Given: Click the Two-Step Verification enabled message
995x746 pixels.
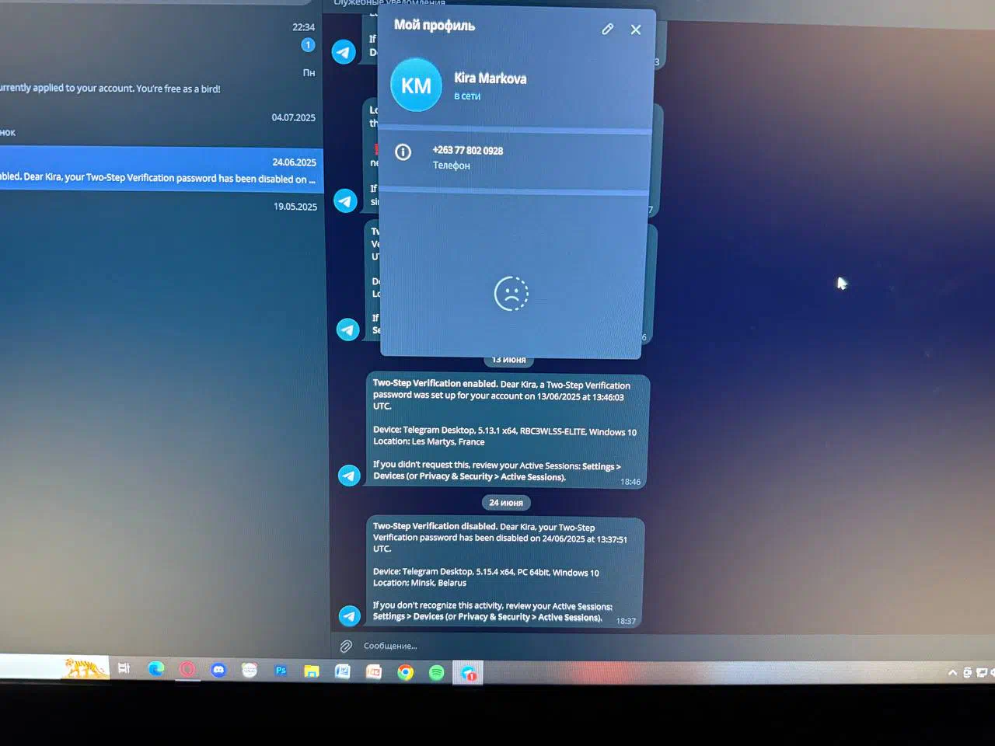Looking at the screenshot, I should point(507,431).
